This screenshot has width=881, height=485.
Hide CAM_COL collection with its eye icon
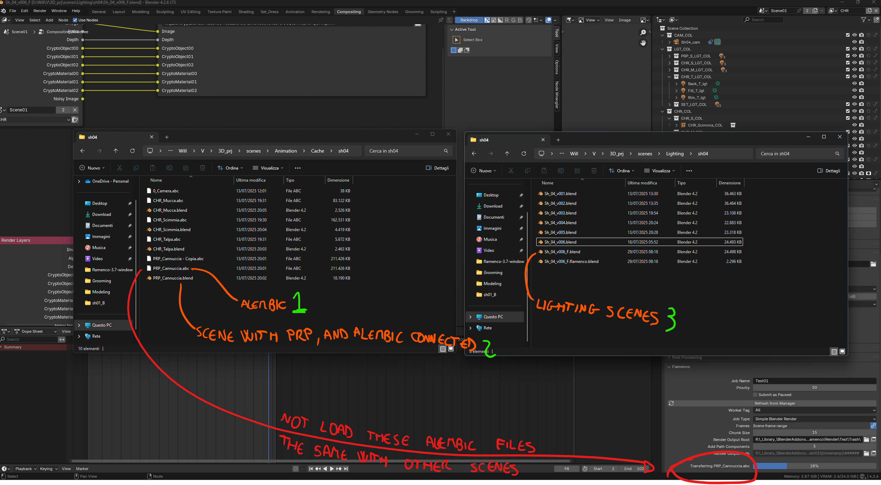tap(854, 35)
